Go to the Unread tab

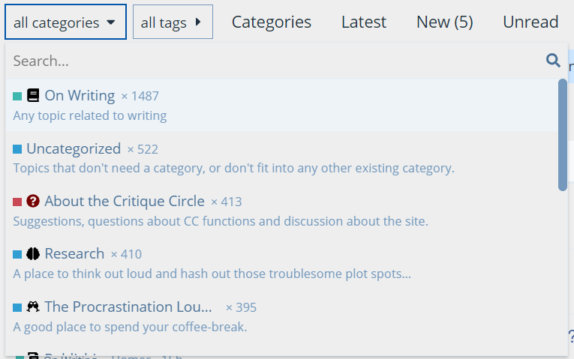point(530,22)
